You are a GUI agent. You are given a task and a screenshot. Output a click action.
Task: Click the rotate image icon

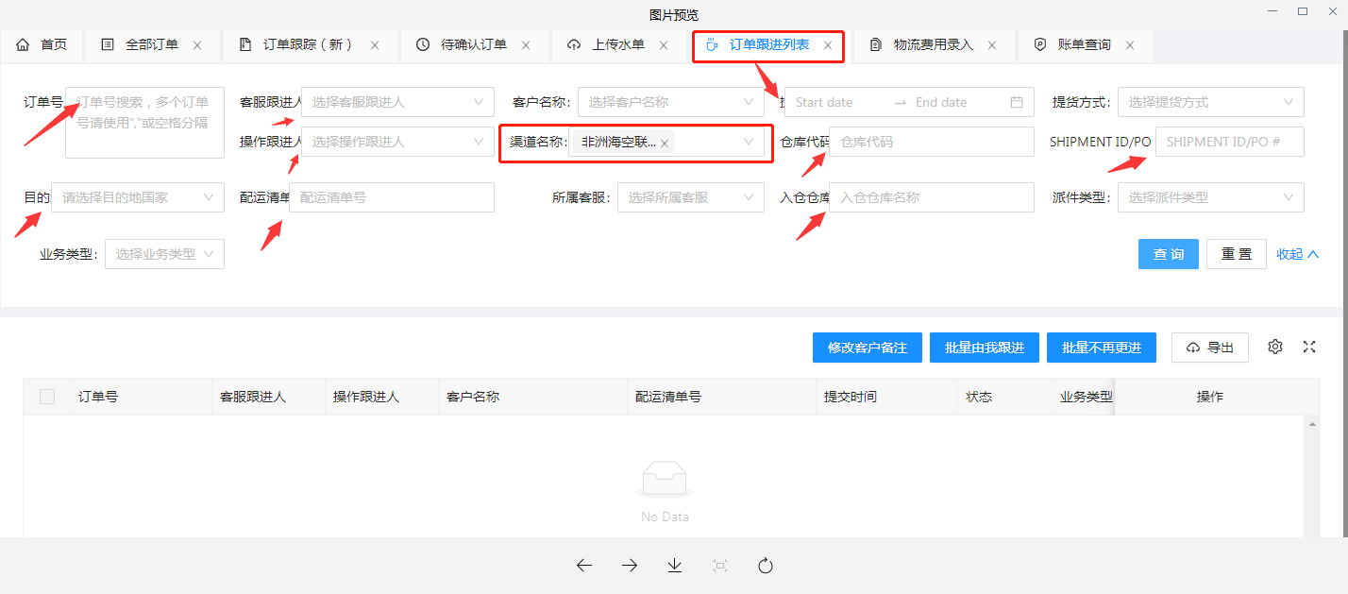[x=766, y=566]
